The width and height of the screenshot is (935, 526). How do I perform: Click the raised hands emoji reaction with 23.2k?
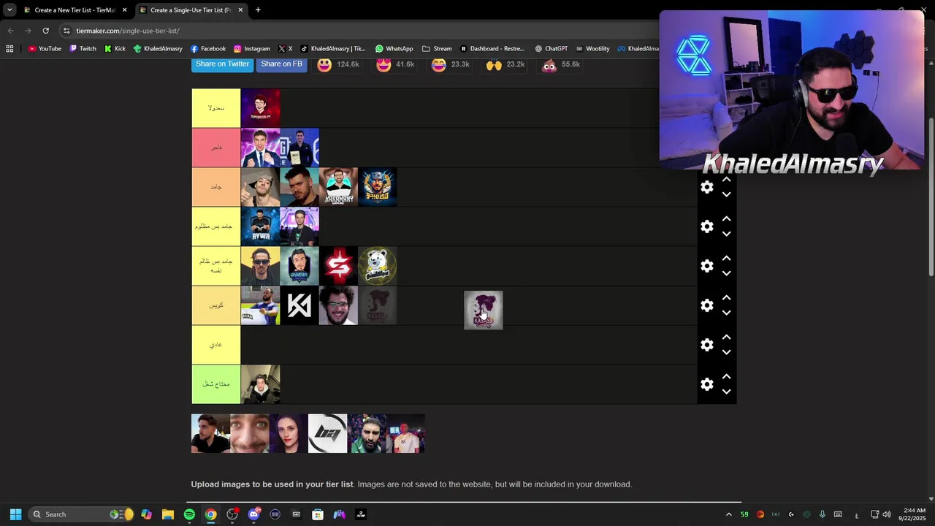click(x=494, y=64)
